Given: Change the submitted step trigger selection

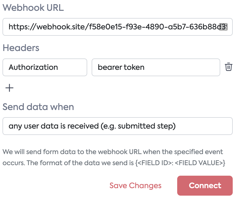Looking at the screenshot, I should [x=117, y=126].
